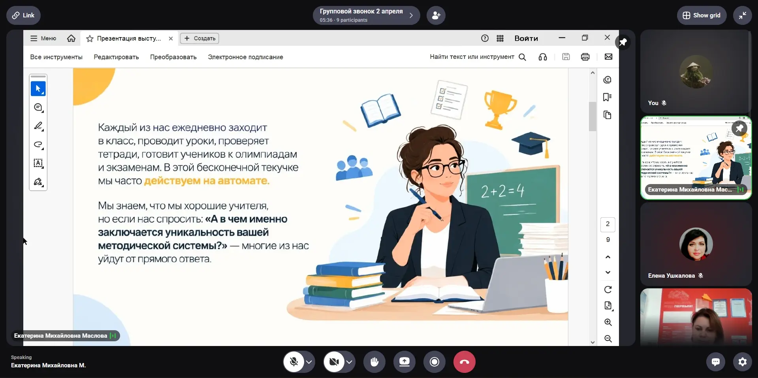The width and height of the screenshot is (758, 378).
Task: Unmute the microphone
Action: (294, 362)
